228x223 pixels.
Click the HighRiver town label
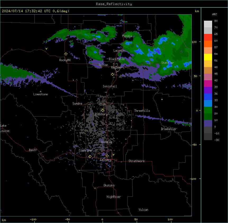point(114,197)
